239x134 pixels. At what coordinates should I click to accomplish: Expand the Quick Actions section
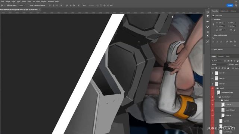212,50
